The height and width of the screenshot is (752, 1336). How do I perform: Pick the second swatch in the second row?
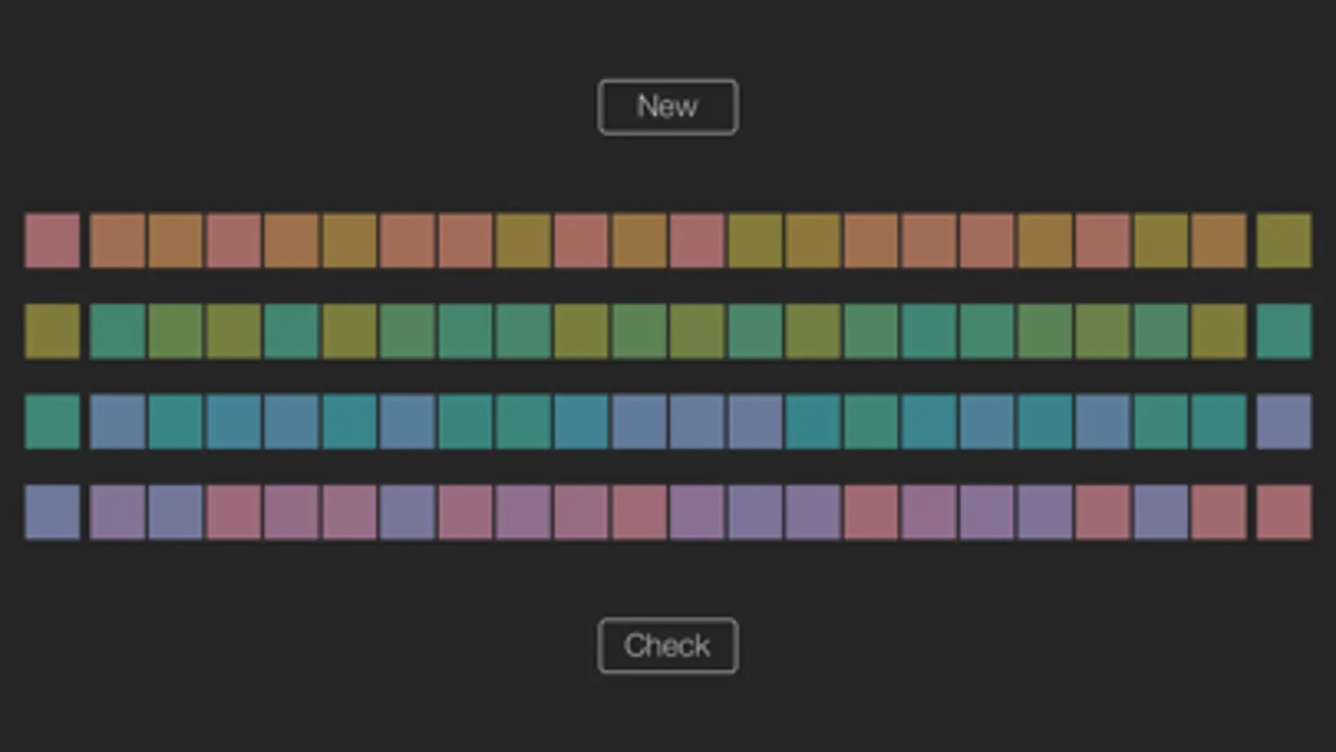point(118,331)
